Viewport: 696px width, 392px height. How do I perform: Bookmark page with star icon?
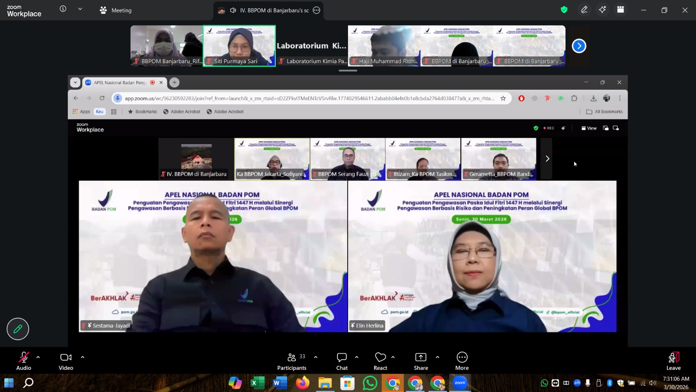click(503, 98)
